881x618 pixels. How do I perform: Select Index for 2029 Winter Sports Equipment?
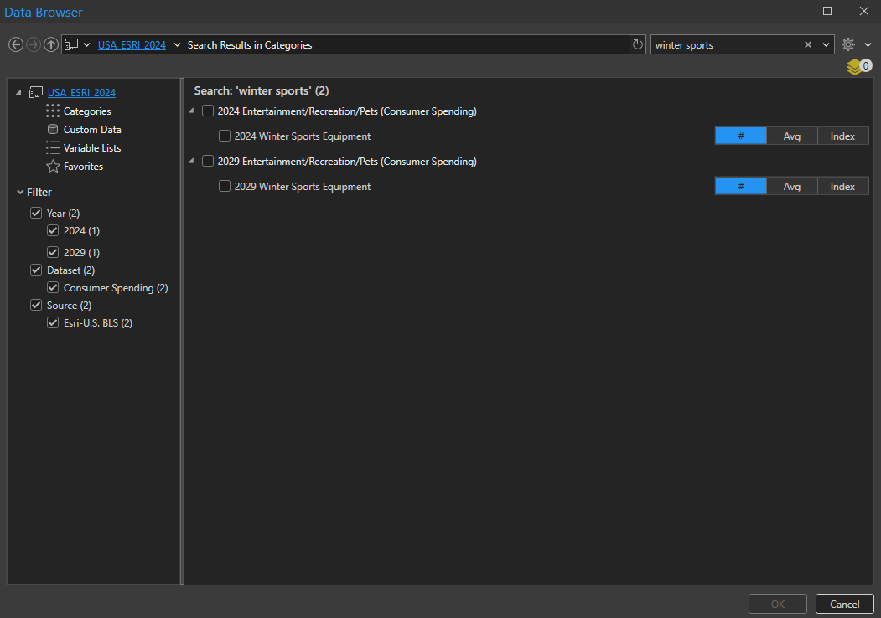tap(842, 186)
